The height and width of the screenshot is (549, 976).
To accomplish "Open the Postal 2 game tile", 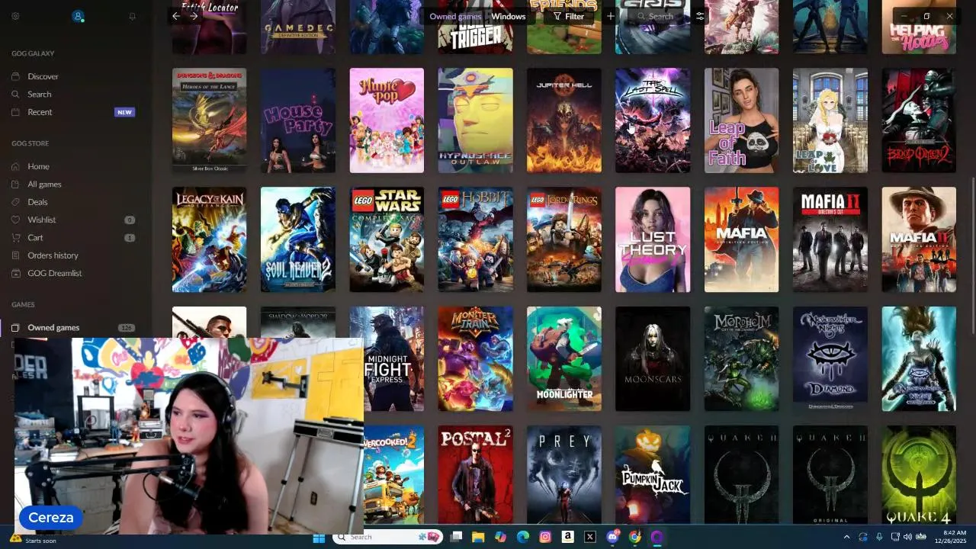I will pos(475,474).
